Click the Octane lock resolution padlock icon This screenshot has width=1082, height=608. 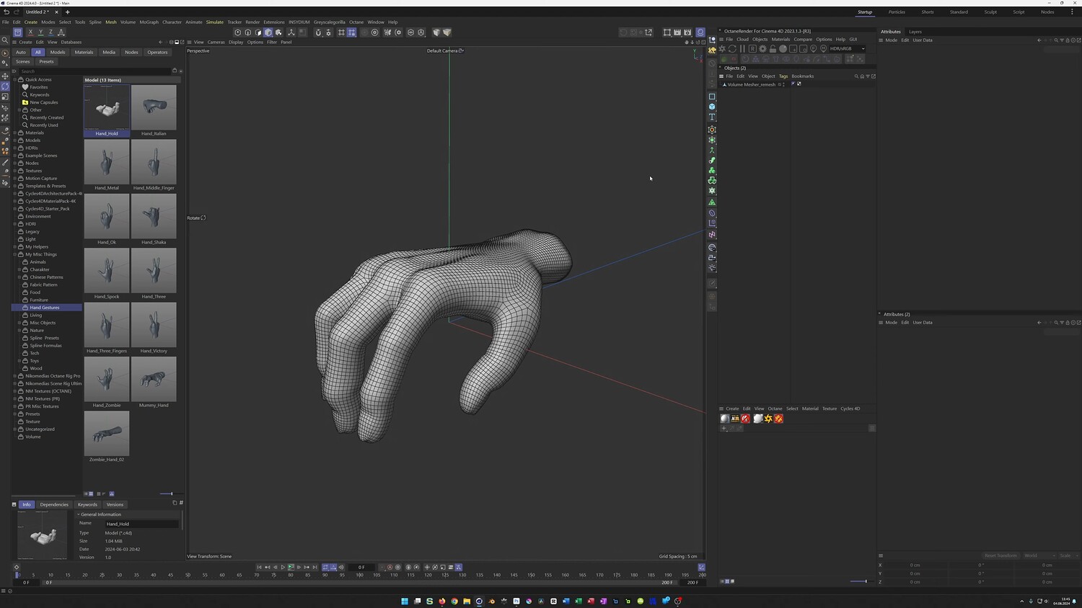(773, 49)
